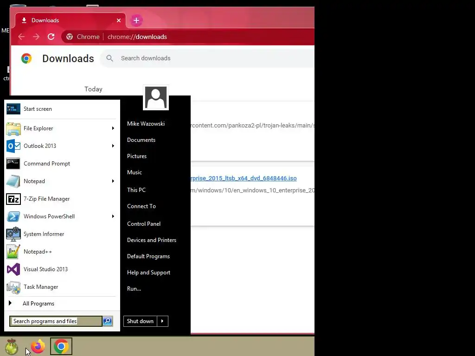This screenshot has height=356, width=475.
Task: Open Notepad icon in start menu
Action: (13, 181)
